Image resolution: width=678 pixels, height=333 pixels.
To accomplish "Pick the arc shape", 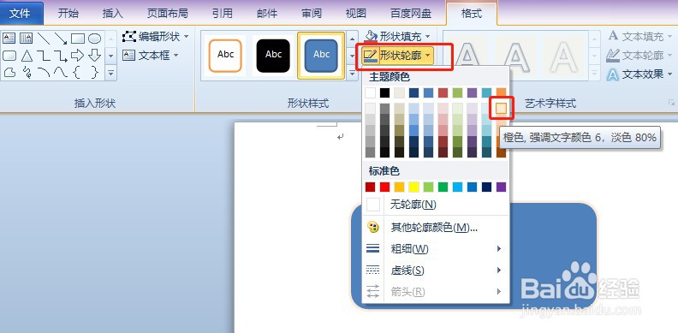I will [x=44, y=72].
